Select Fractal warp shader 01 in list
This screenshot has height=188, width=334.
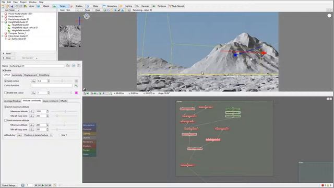[x=19, y=19]
